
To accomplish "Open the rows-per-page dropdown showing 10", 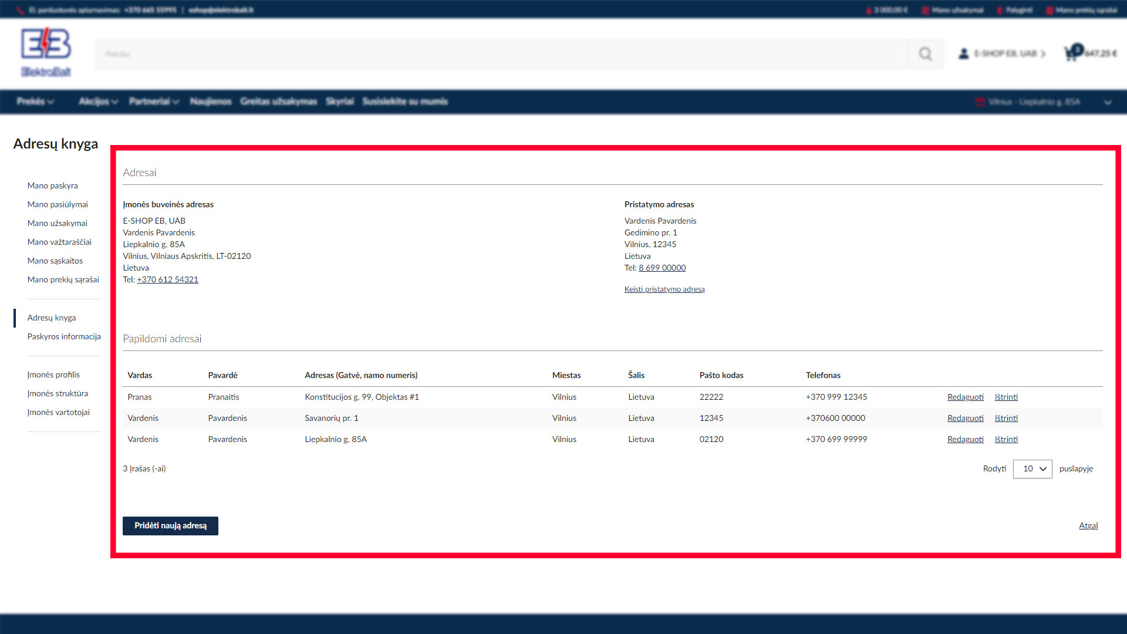I will click(1032, 469).
